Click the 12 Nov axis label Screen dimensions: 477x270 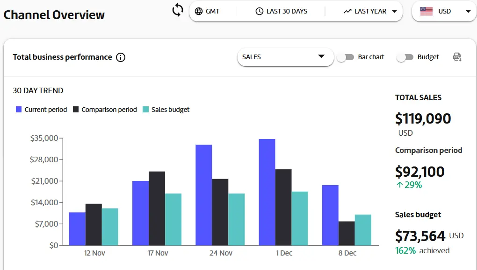(x=94, y=253)
